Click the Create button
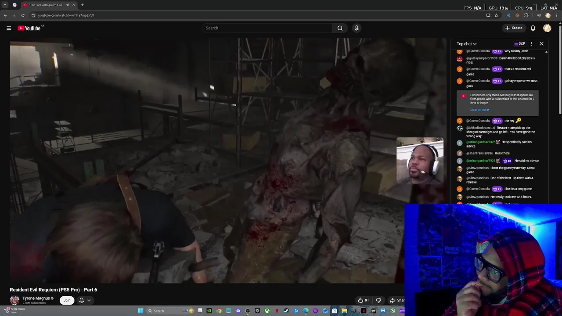Screen dimensions: 562x316 514,28
